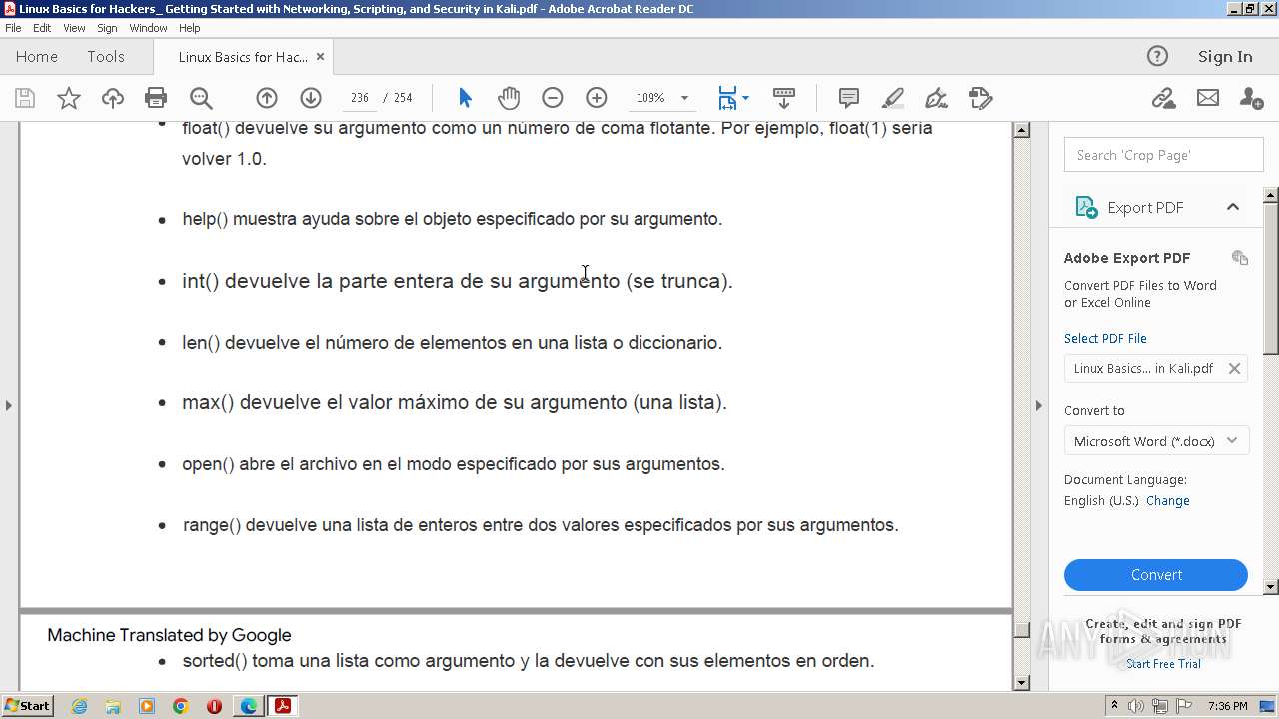Add a comment with the speech bubble
The width and height of the screenshot is (1279, 719).
click(x=849, y=98)
